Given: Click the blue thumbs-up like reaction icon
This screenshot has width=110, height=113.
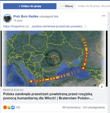Looking at the screenshot, I should pos(13,107).
